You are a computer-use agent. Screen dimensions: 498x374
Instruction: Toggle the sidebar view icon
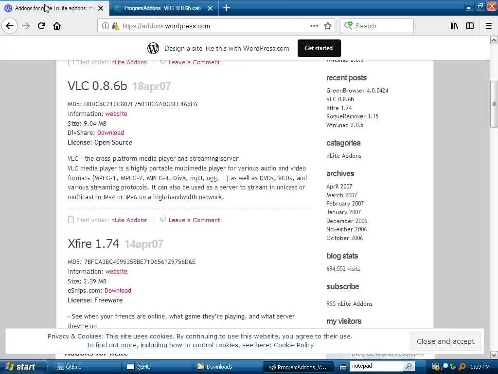[470, 26]
